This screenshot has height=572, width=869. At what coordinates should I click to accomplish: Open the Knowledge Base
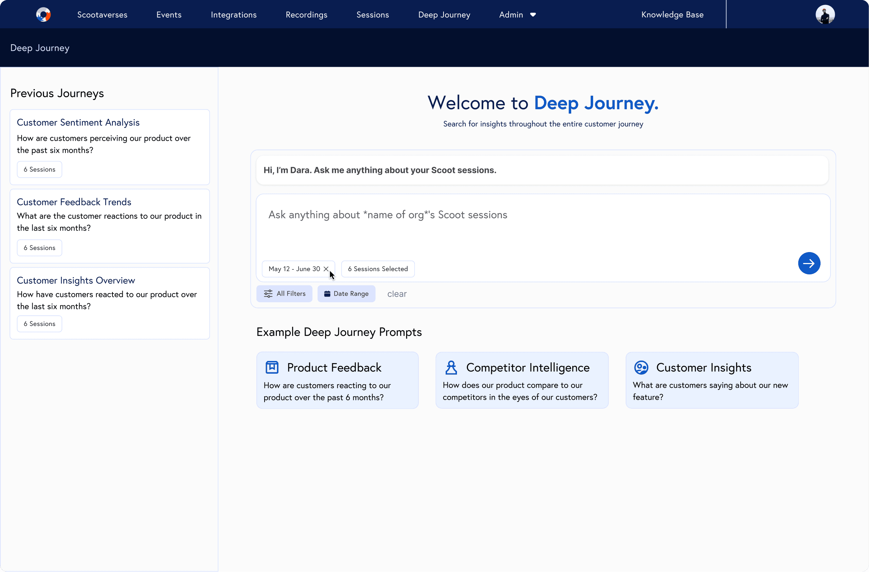pyautogui.click(x=673, y=14)
